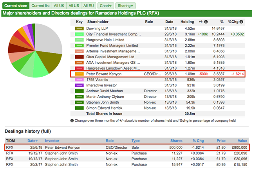The image size is (253, 169).
Task: Click the 14.6457 percentage for Downing LLP
Action: click(218, 29)
